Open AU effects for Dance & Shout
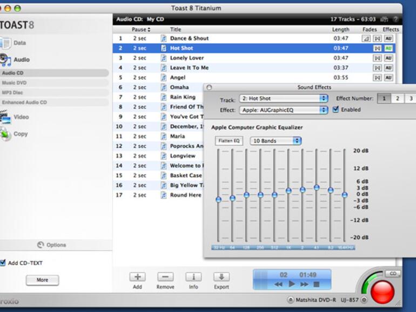This screenshot has width=416, height=312. [x=388, y=38]
